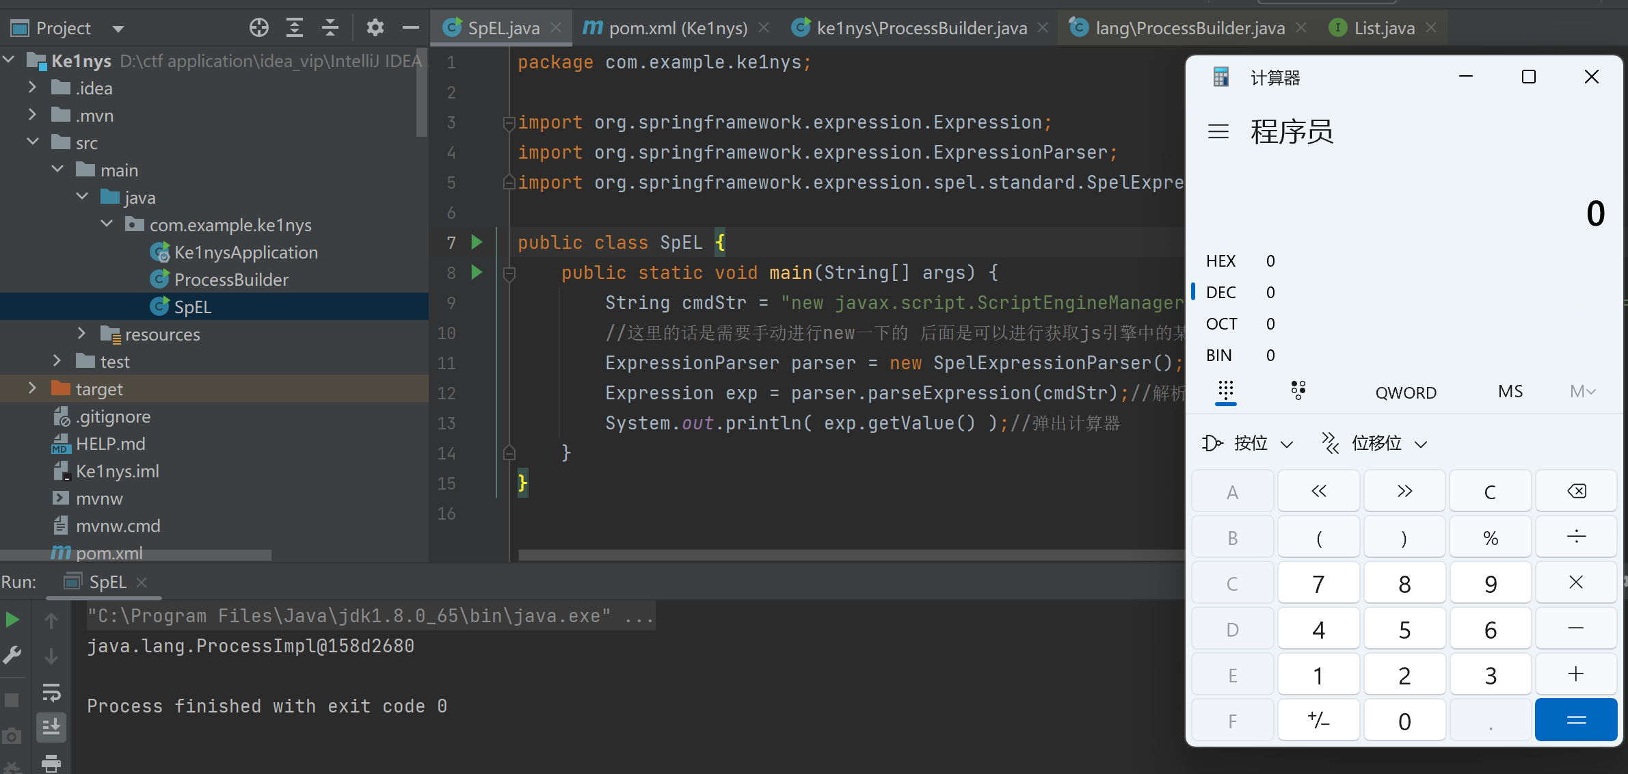Open the 位移位 bit shift dropdown
1628x774 pixels.
(x=1374, y=444)
